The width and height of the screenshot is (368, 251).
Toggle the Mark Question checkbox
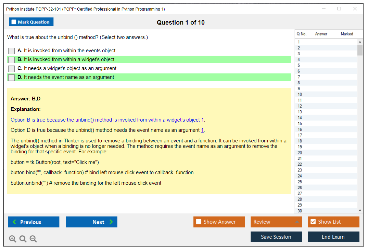tap(14, 22)
